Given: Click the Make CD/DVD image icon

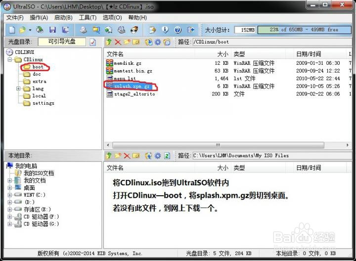Looking at the screenshot, I should click(83, 30).
